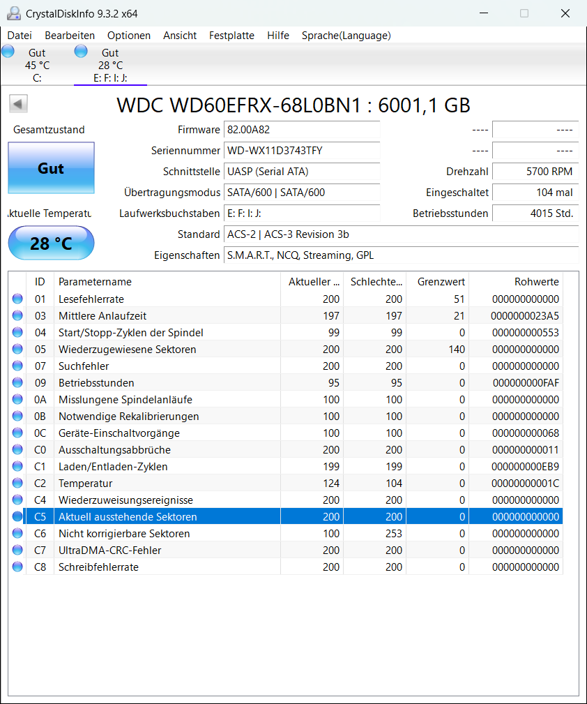Open the Bearbeiten menu
The width and height of the screenshot is (587, 704).
click(x=70, y=36)
